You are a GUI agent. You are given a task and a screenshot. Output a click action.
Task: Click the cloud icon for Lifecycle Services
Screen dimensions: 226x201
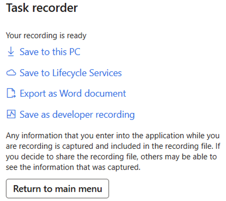[11, 73]
